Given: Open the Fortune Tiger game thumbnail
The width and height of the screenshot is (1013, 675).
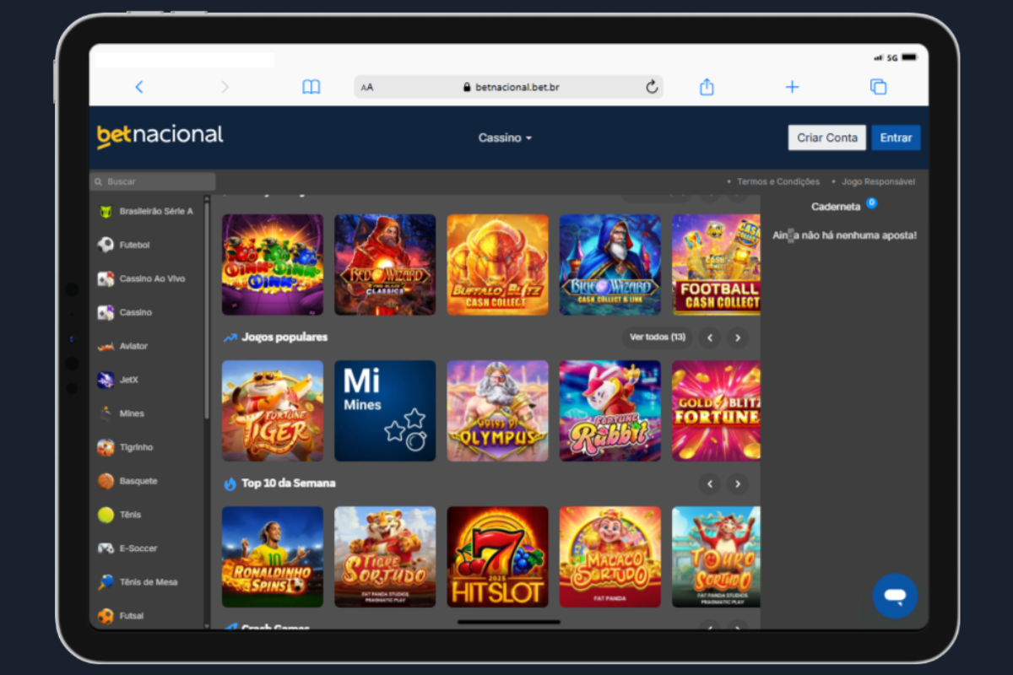Looking at the screenshot, I should click(273, 411).
